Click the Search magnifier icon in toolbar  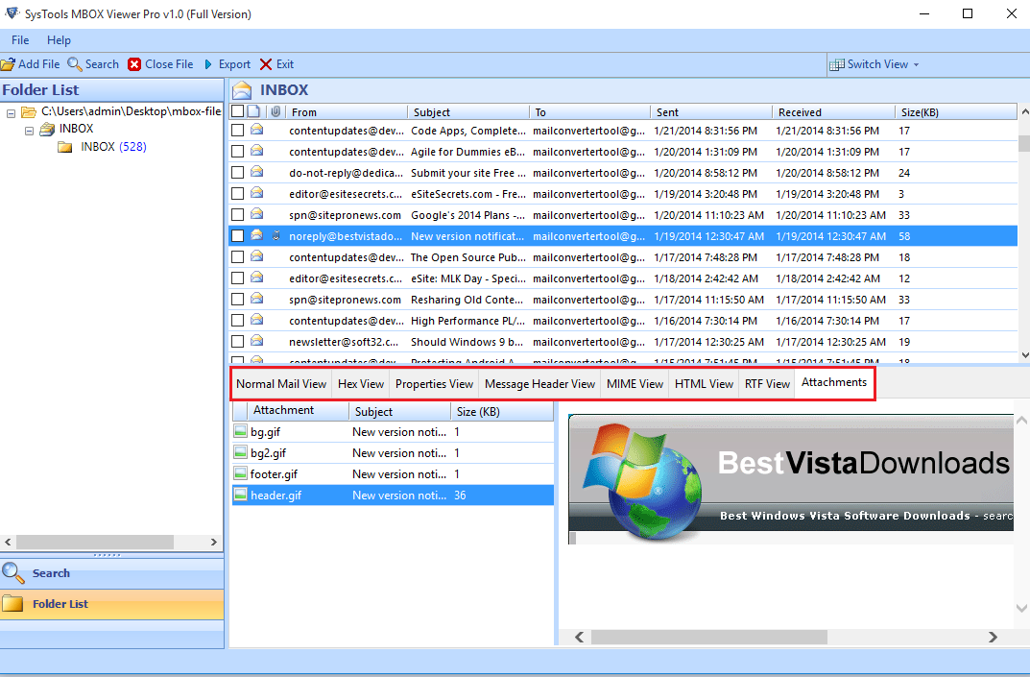75,64
